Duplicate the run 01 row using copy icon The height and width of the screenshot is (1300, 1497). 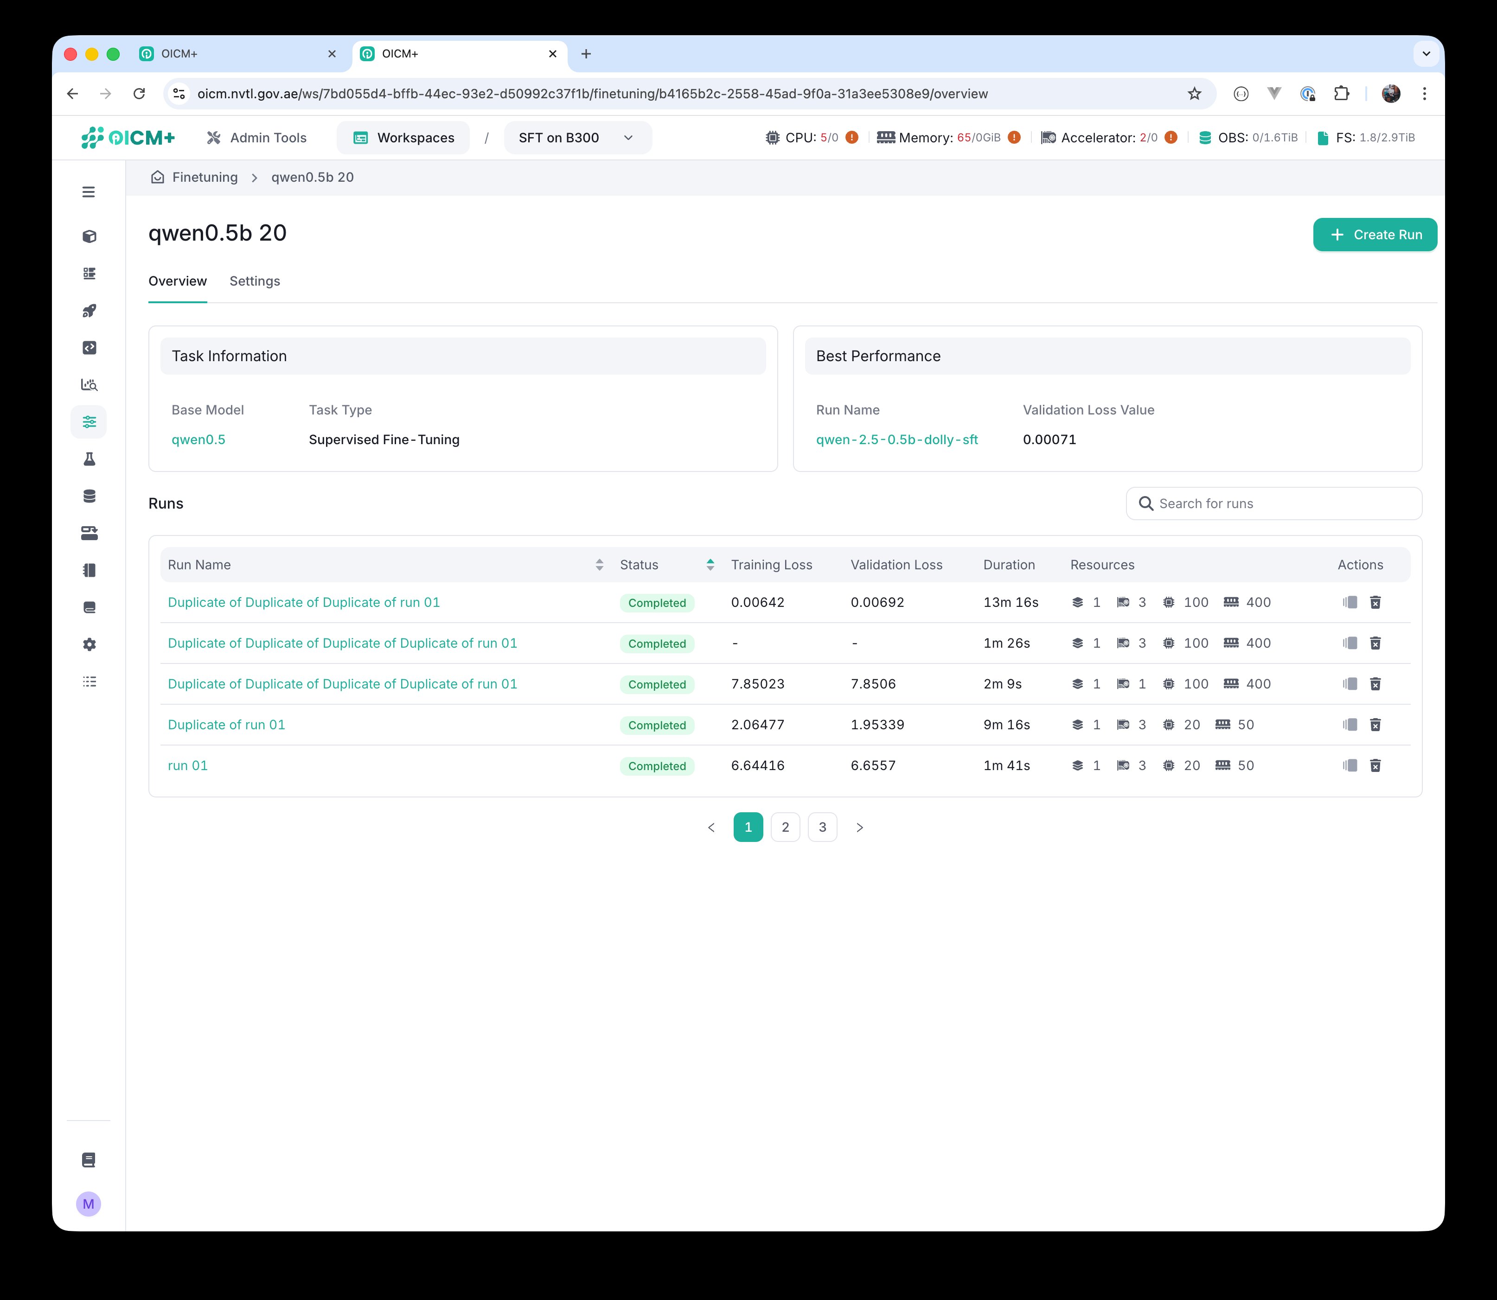[x=1350, y=765]
